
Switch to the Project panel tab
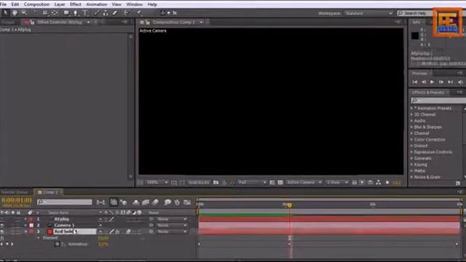click(8, 23)
